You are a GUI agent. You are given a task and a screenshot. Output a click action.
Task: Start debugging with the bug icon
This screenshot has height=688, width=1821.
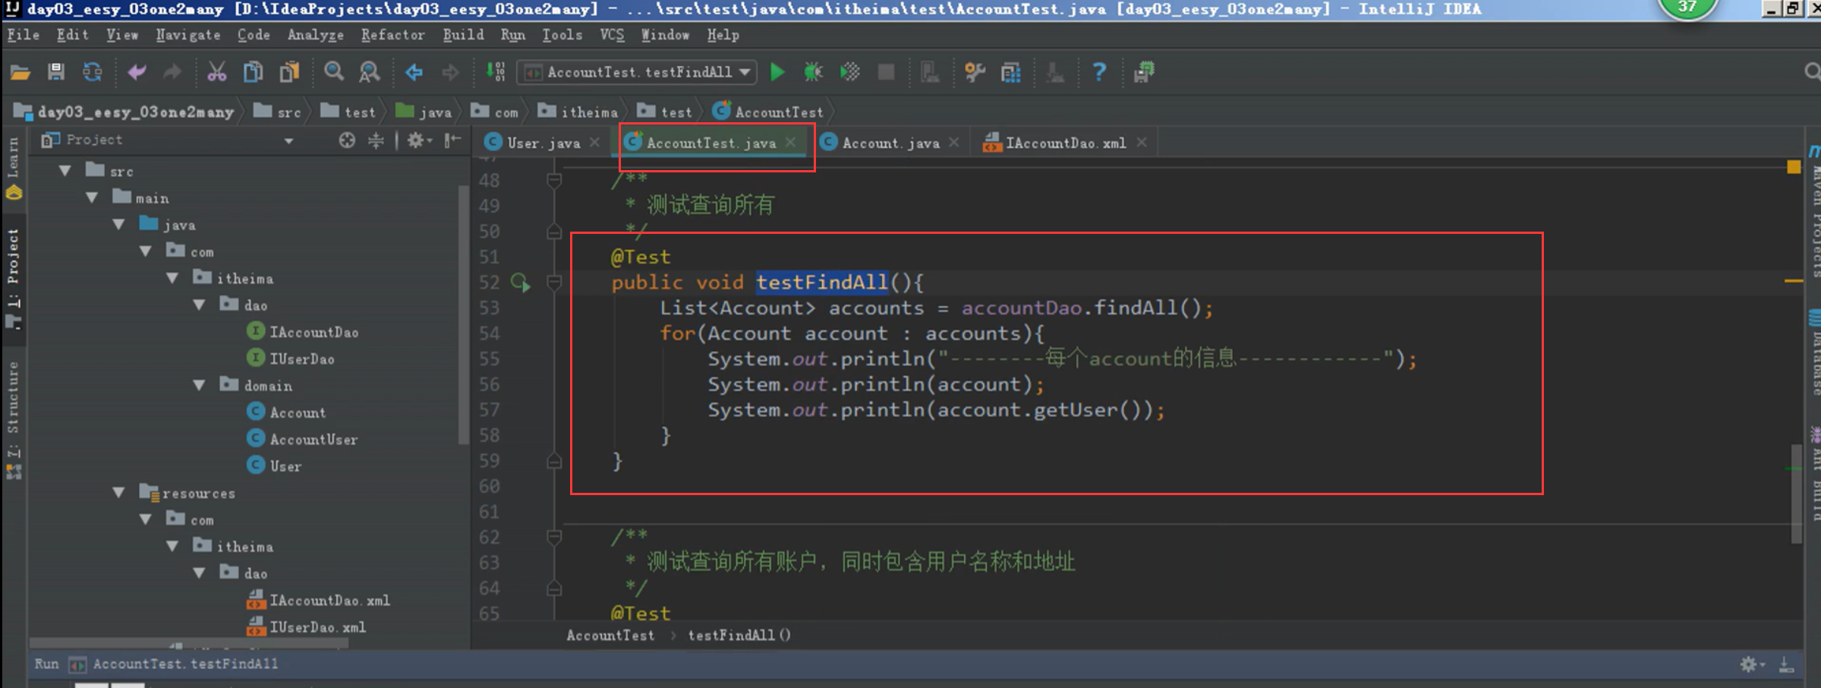(813, 72)
